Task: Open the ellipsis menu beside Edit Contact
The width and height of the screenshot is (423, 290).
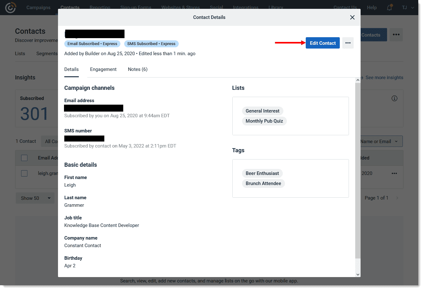Action: [x=348, y=43]
